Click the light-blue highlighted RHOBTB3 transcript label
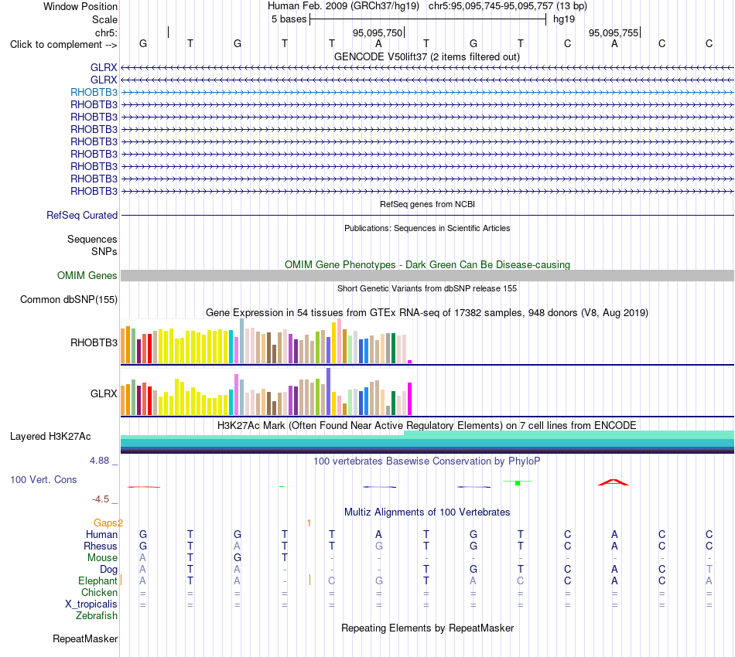 (94, 92)
